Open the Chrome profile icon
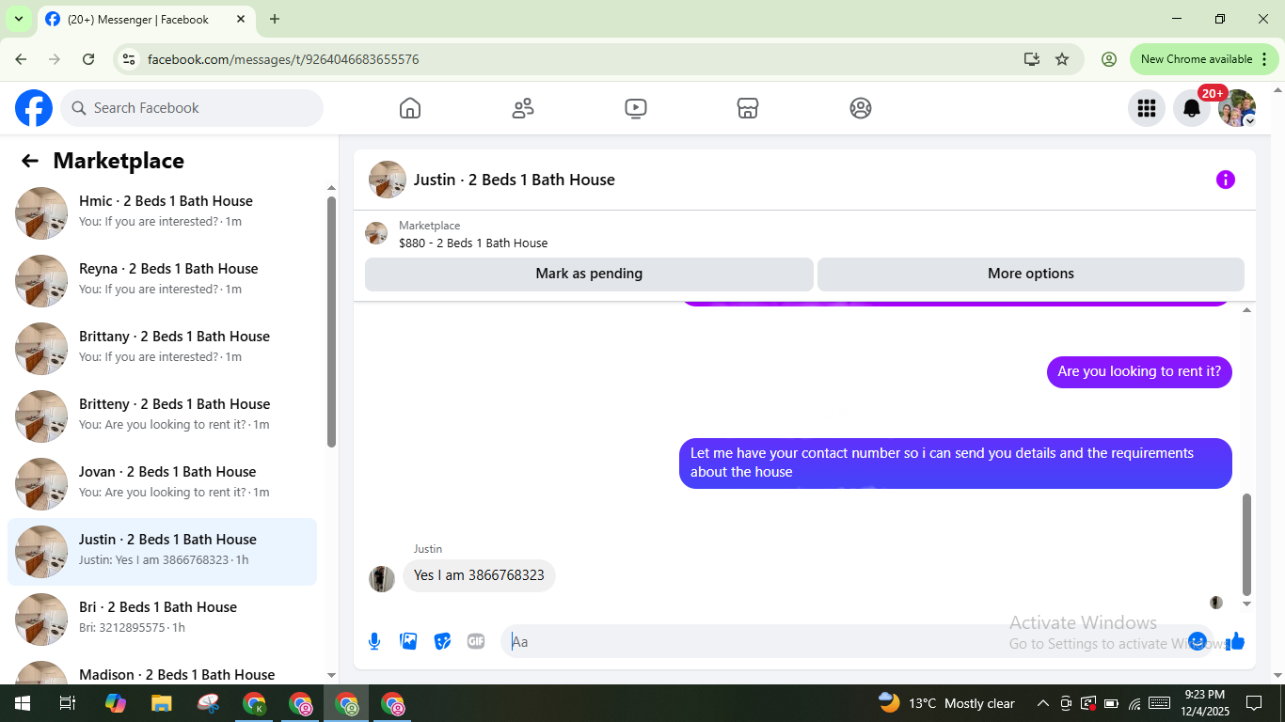1285x722 pixels. [x=1109, y=59]
